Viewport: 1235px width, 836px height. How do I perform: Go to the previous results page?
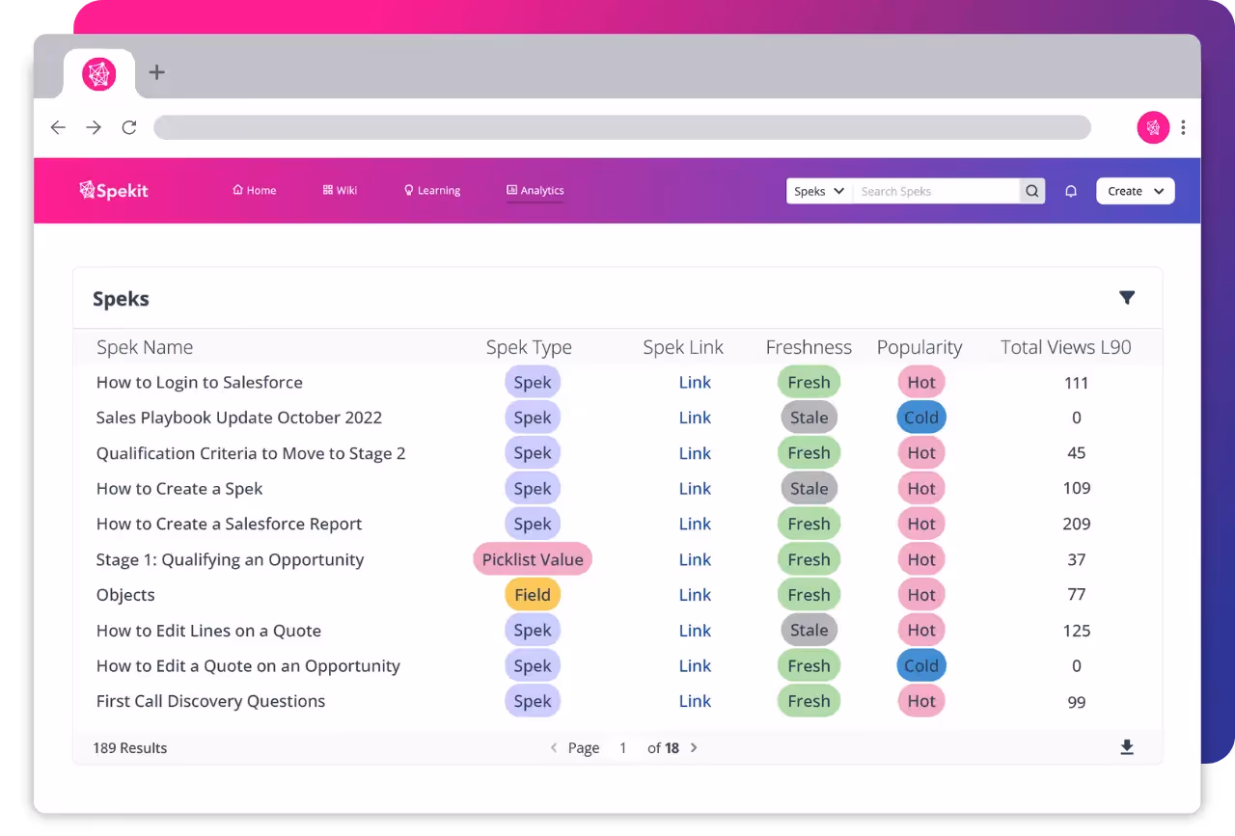[554, 747]
